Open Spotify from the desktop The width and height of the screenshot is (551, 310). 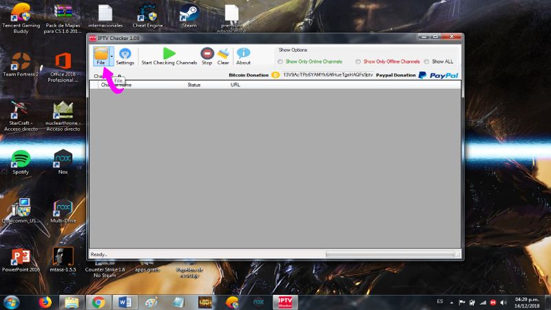click(21, 161)
